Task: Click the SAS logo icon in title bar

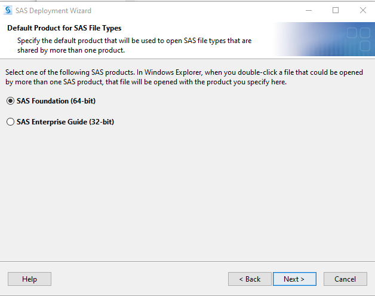Action: point(8,11)
